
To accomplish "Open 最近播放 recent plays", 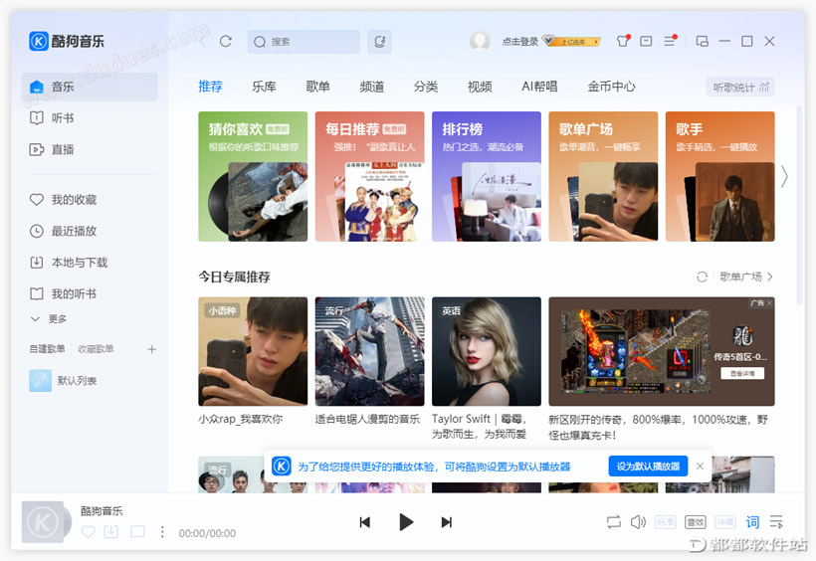I will pyautogui.click(x=90, y=231).
